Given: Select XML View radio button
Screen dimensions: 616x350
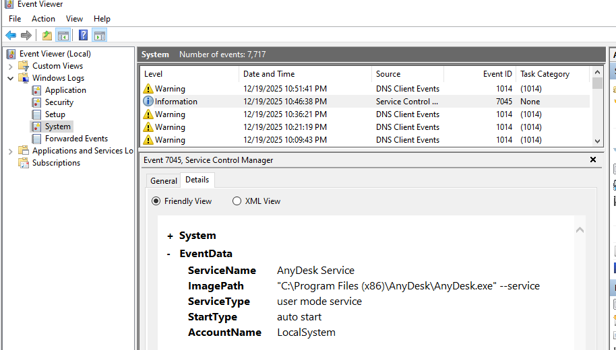Looking at the screenshot, I should 237,201.
